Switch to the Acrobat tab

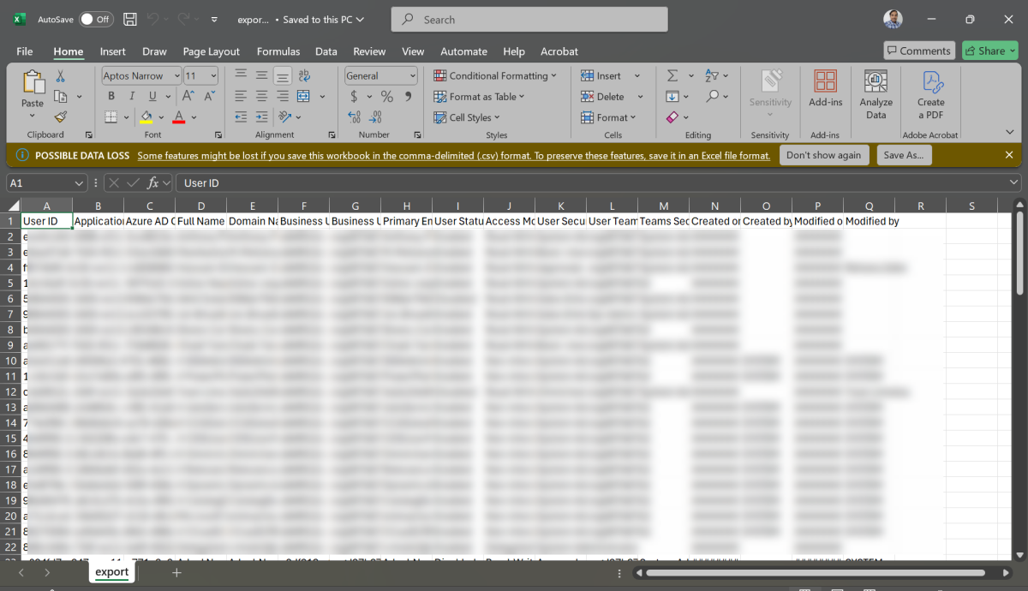559,51
